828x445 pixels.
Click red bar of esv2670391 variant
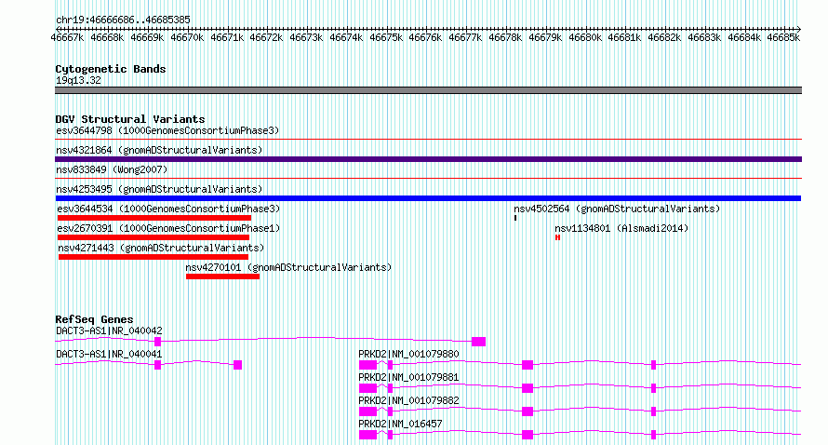(154, 237)
